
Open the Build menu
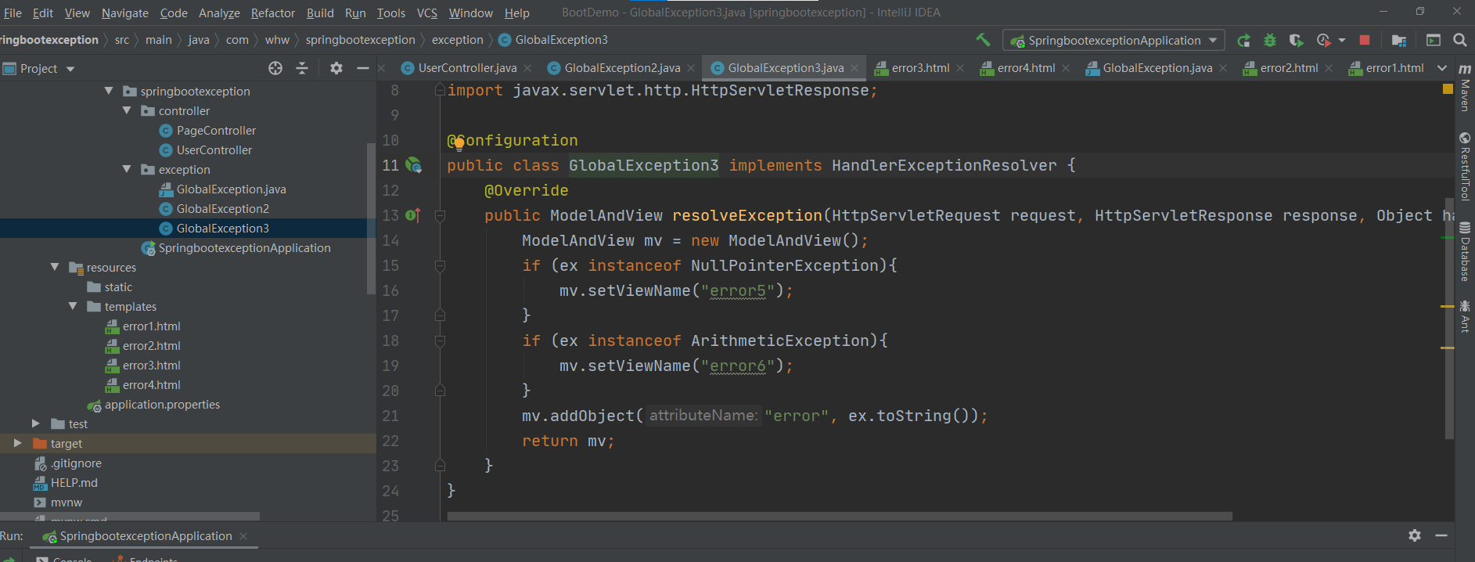(320, 13)
